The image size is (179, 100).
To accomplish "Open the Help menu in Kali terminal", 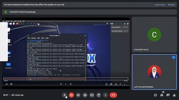I will click(x=47, y=38).
